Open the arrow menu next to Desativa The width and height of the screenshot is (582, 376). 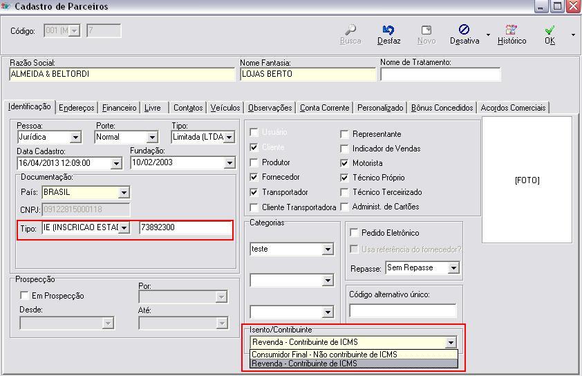[488, 35]
